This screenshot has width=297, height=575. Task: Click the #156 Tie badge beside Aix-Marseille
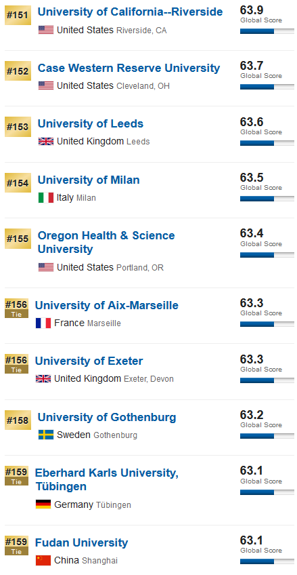pos(16,309)
